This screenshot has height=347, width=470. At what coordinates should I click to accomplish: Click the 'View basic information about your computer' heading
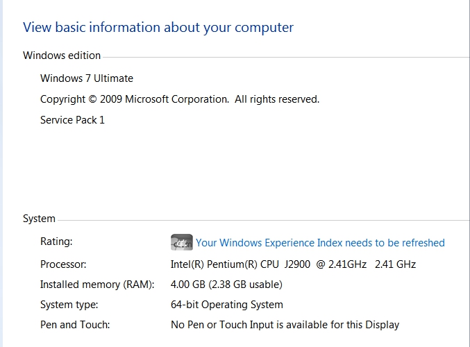158,28
